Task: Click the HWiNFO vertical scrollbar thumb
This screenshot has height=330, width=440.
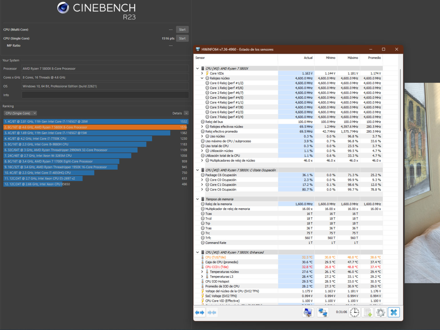Action: pos(400,100)
